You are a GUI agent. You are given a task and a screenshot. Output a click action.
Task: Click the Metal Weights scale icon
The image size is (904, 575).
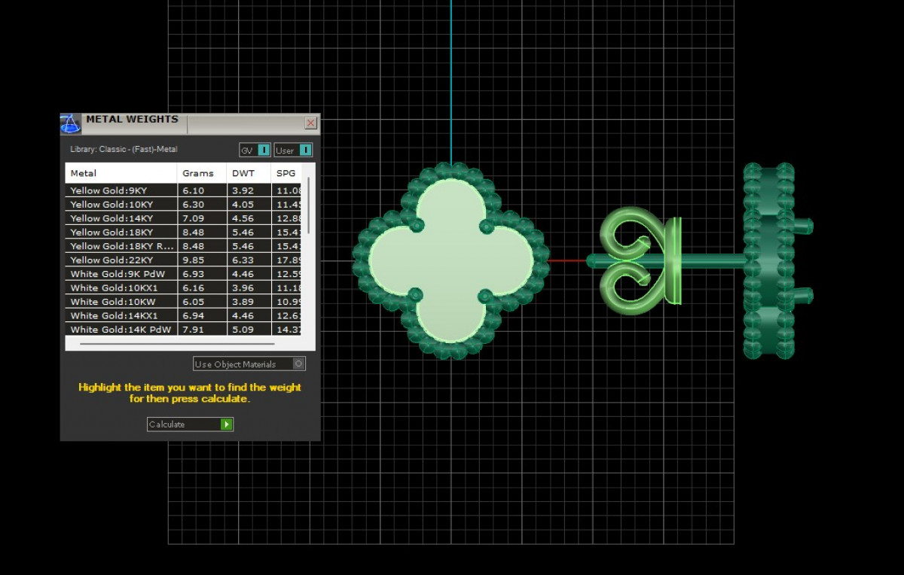[70, 123]
